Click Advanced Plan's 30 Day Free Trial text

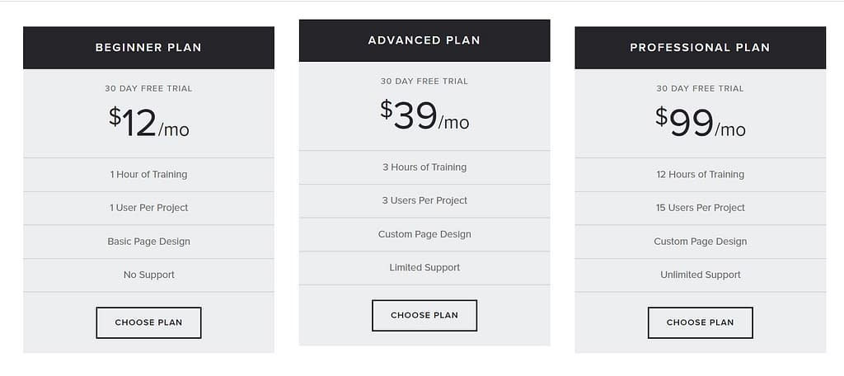click(x=424, y=82)
